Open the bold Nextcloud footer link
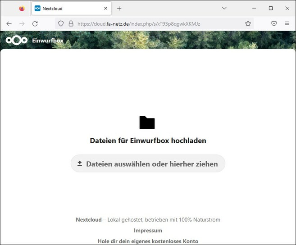This screenshot has height=245, width=296. coord(88,220)
